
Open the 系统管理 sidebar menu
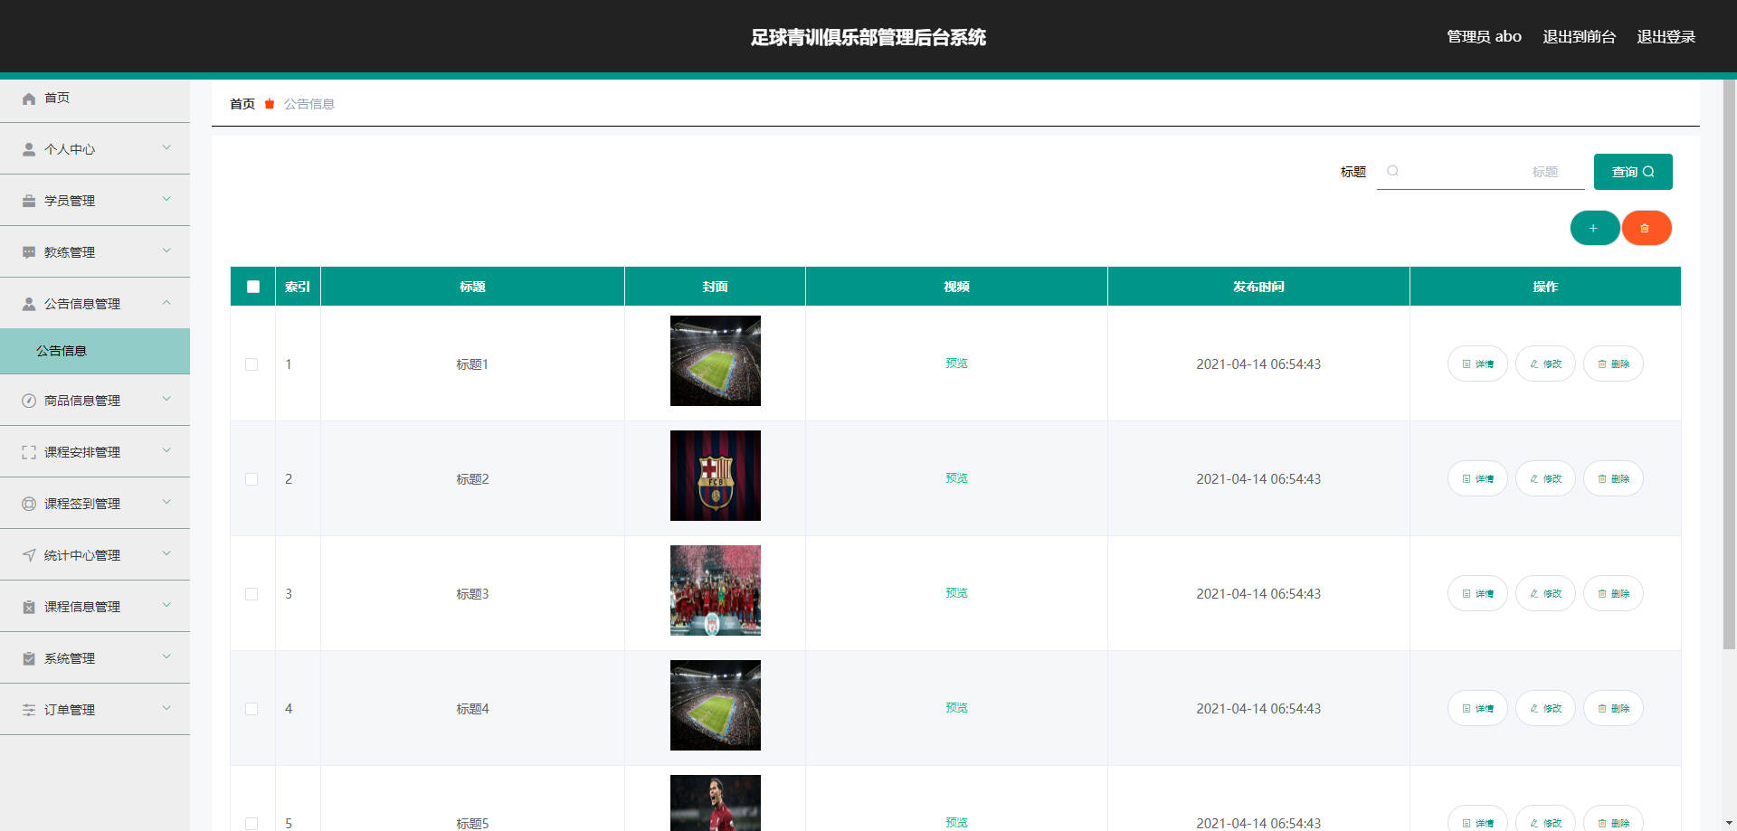pos(95,658)
